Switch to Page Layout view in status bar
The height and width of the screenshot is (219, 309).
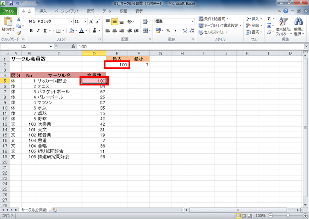tap(244, 216)
